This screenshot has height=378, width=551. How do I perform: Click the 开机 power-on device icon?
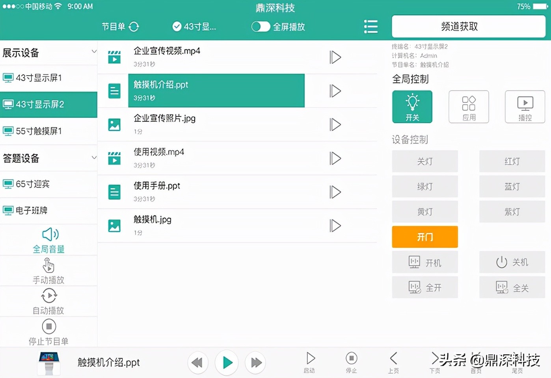click(425, 262)
